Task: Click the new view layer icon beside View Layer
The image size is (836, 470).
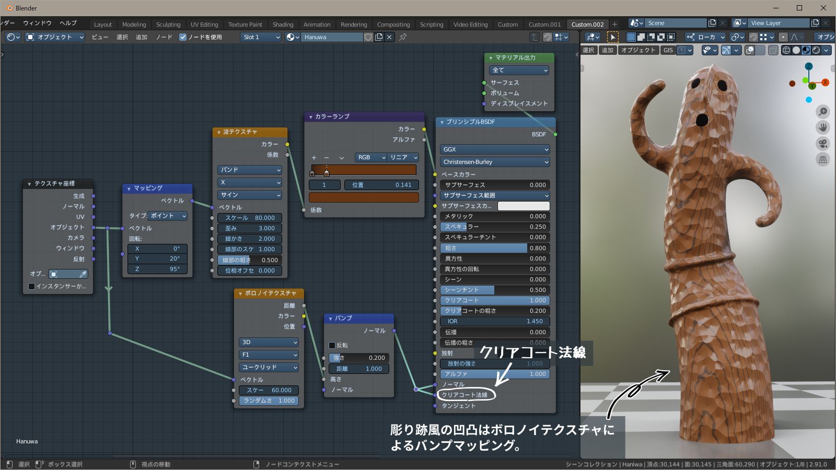Action: click(815, 23)
